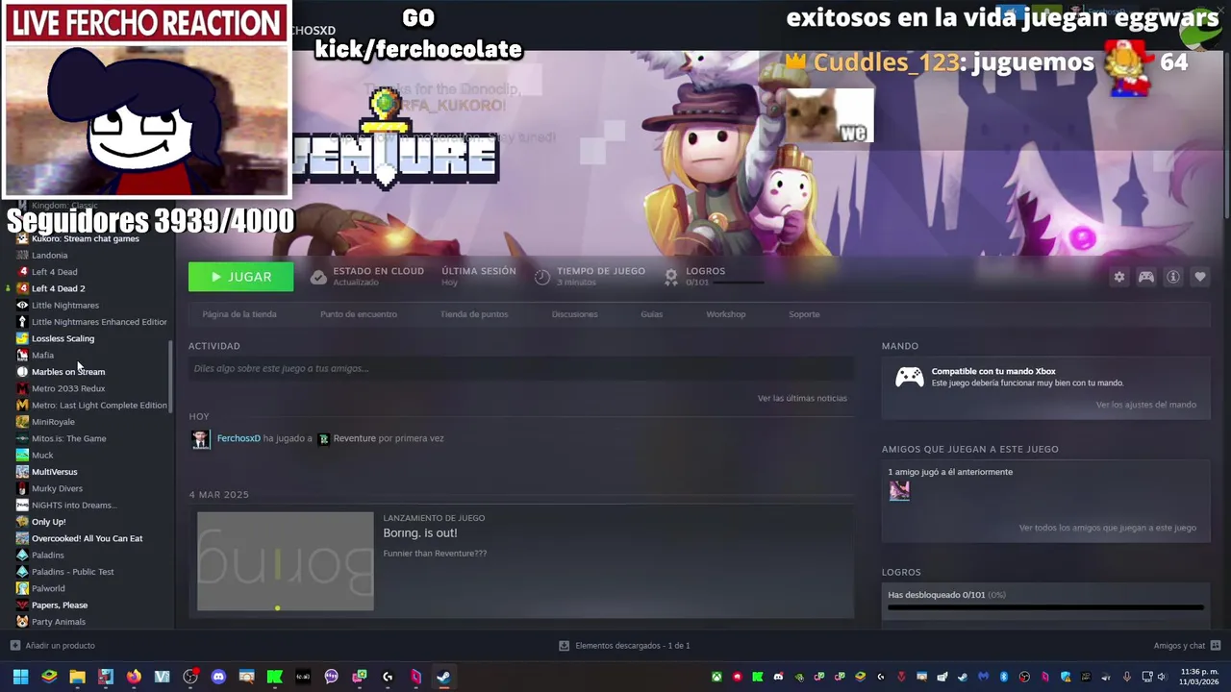Viewport: 1231px width, 692px height.
Task: Open Página de la tienda tab
Action: 239,314
